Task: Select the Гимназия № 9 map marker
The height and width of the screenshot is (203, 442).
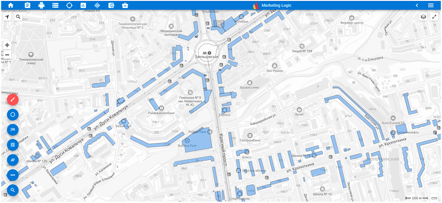Action: pos(190,92)
